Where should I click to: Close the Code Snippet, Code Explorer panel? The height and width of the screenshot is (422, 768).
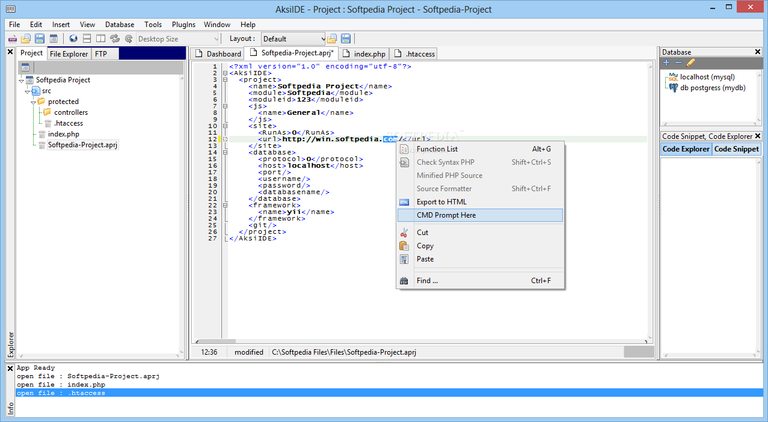tap(758, 136)
